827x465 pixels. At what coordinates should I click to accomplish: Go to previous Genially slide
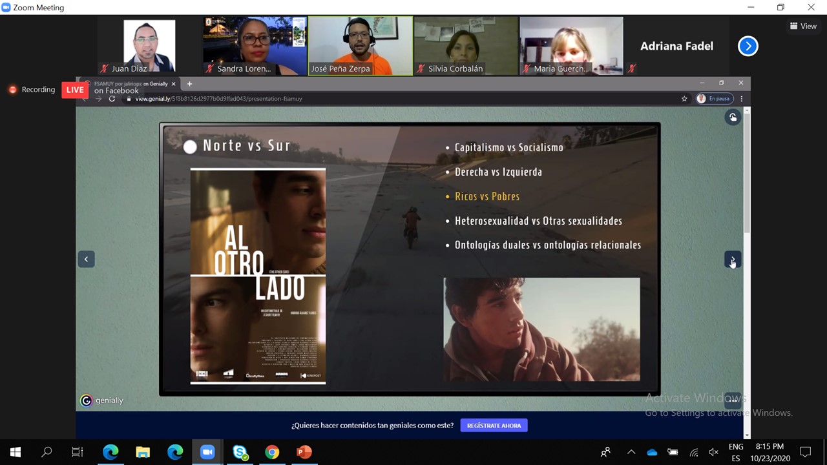(x=86, y=259)
